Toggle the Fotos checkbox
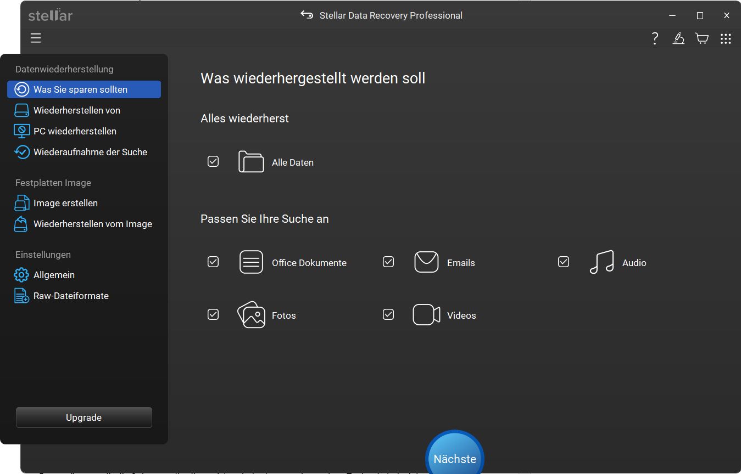741x474 pixels. pyautogui.click(x=213, y=314)
